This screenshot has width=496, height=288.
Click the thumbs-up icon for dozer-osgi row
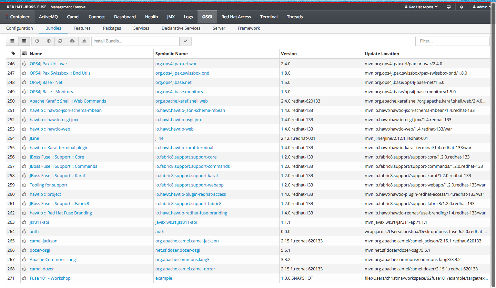tap(24, 250)
